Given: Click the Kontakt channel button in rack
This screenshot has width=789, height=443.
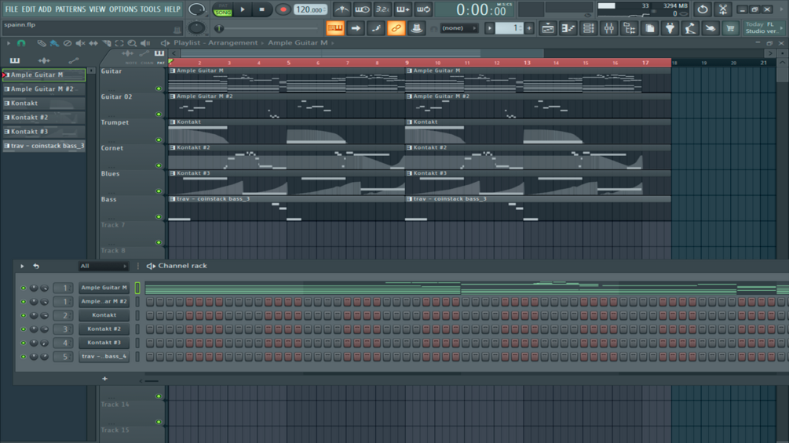Looking at the screenshot, I should tap(104, 315).
